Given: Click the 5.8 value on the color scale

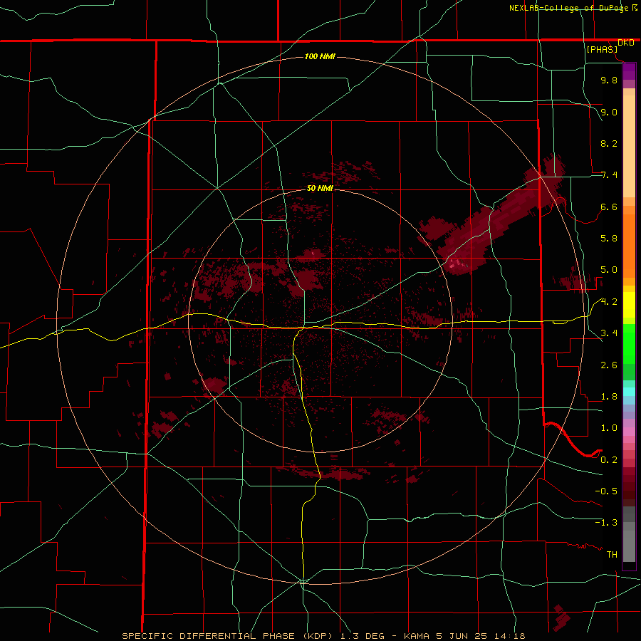Looking at the screenshot, I should click(x=609, y=239).
